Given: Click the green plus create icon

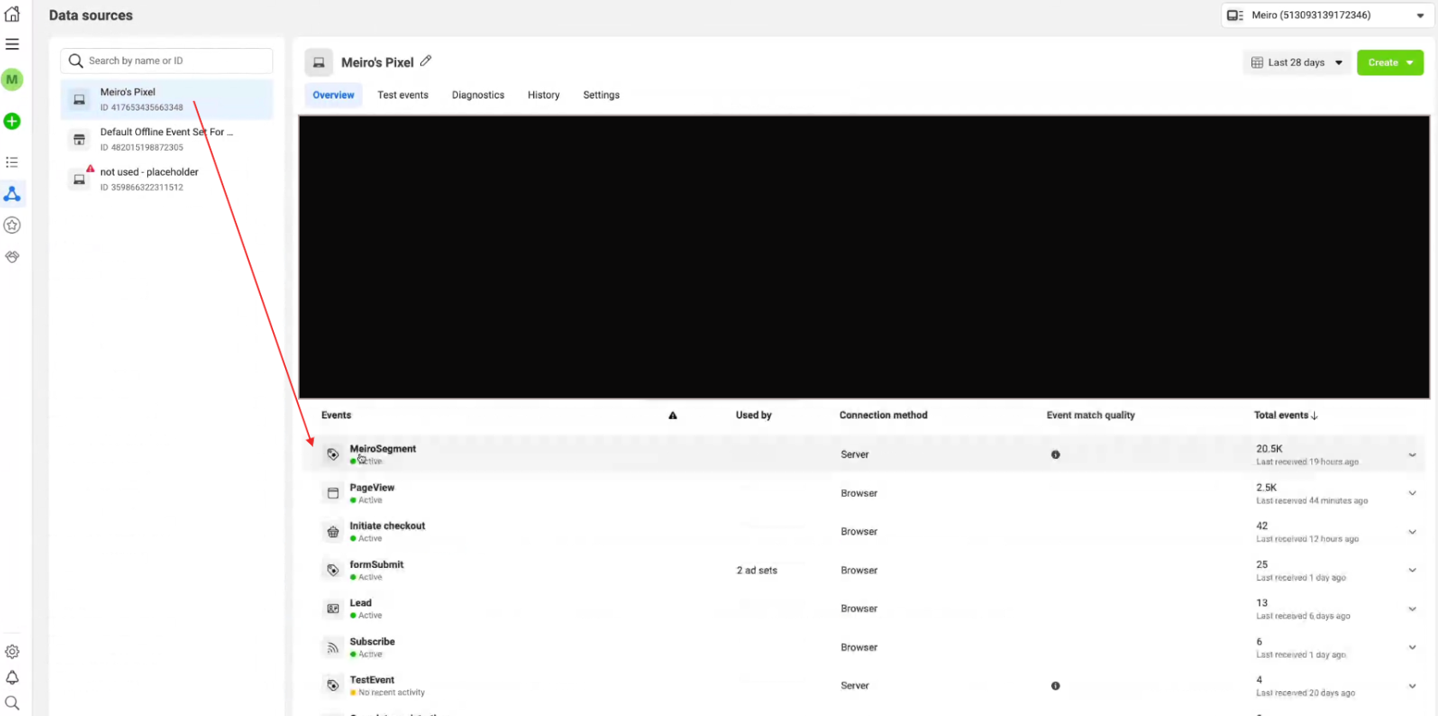Looking at the screenshot, I should coord(12,122).
